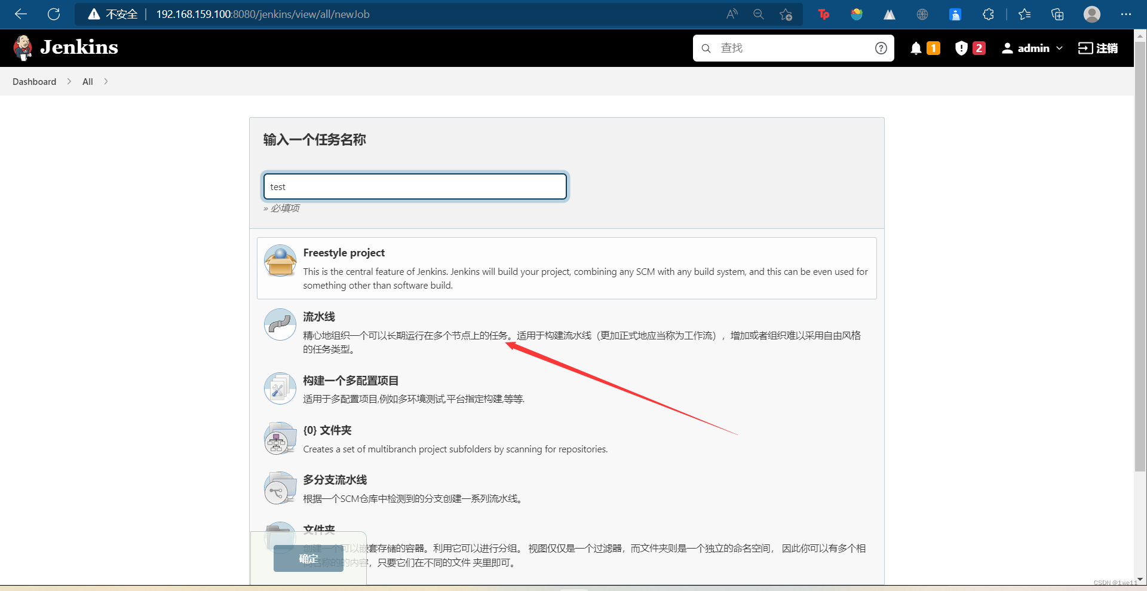Click the Freestyle project description text
1147x591 pixels.
tap(585, 278)
